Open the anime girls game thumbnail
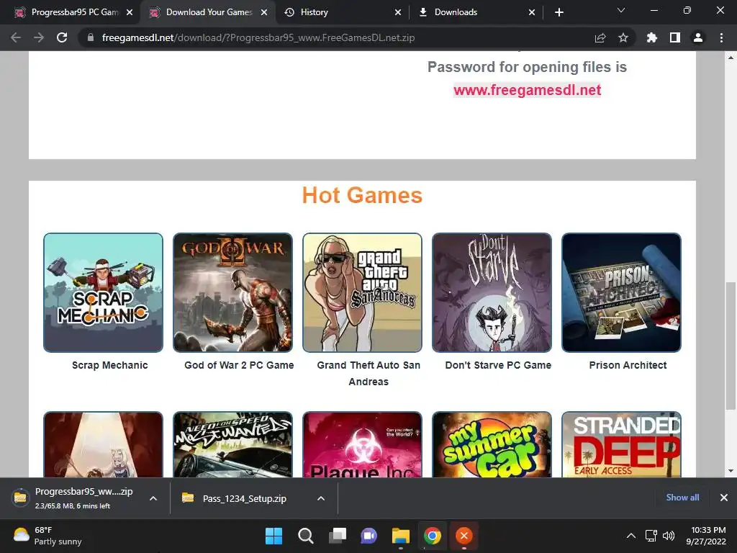 pos(104,444)
